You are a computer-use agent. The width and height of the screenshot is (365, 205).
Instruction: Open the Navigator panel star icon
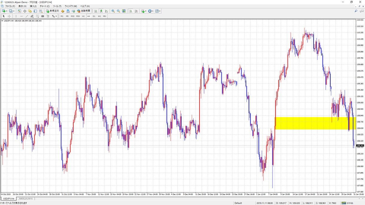tap(30, 11)
